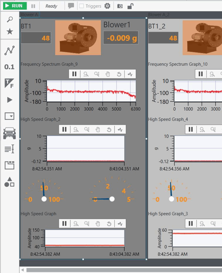
Task: Pause the Frequency Spectrum Graph_9 plot
Action: tap(74, 74)
